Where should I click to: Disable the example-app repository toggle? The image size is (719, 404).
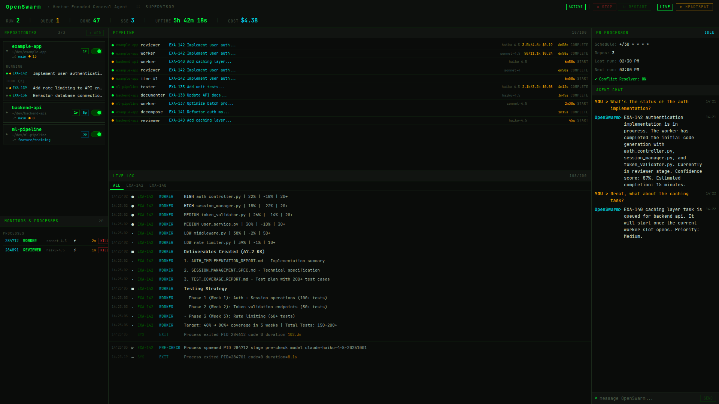(x=97, y=51)
